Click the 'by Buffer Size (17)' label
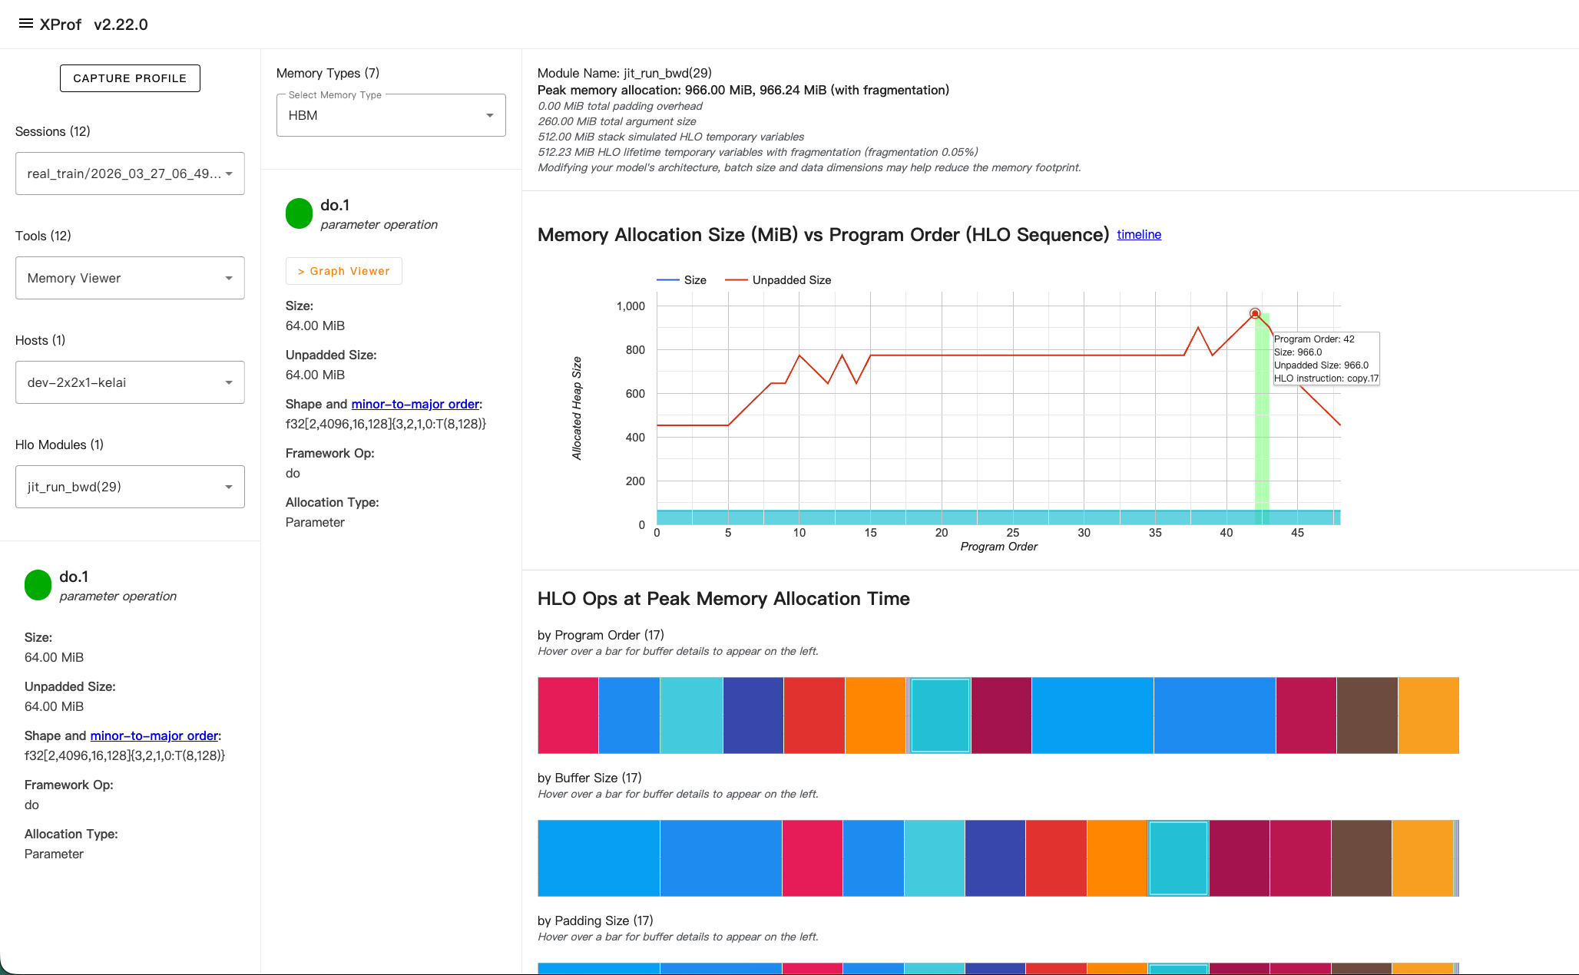The height and width of the screenshot is (975, 1579). (x=589, y=778)
